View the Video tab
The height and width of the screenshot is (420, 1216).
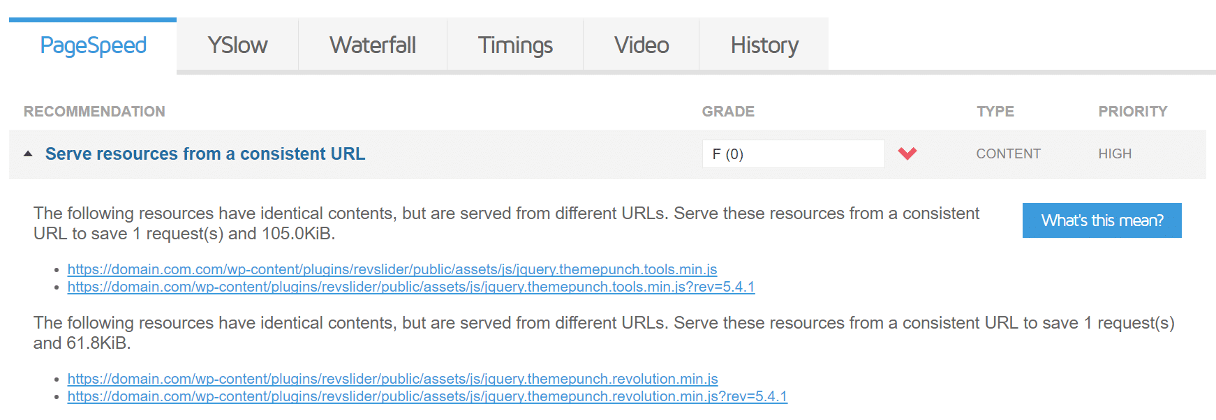pos(641,44)
